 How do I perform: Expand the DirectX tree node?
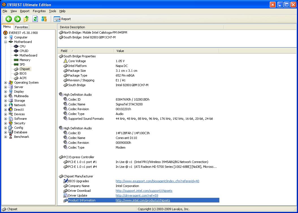point(5,110)
